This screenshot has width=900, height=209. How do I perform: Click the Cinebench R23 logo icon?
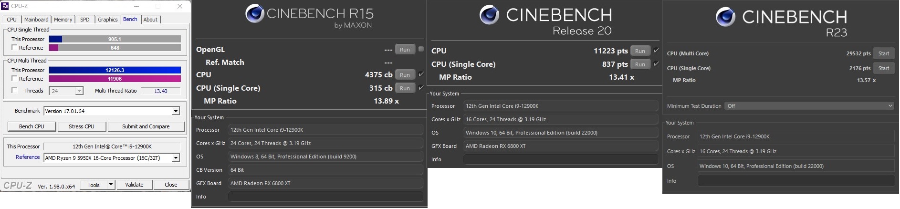[725, 17]
